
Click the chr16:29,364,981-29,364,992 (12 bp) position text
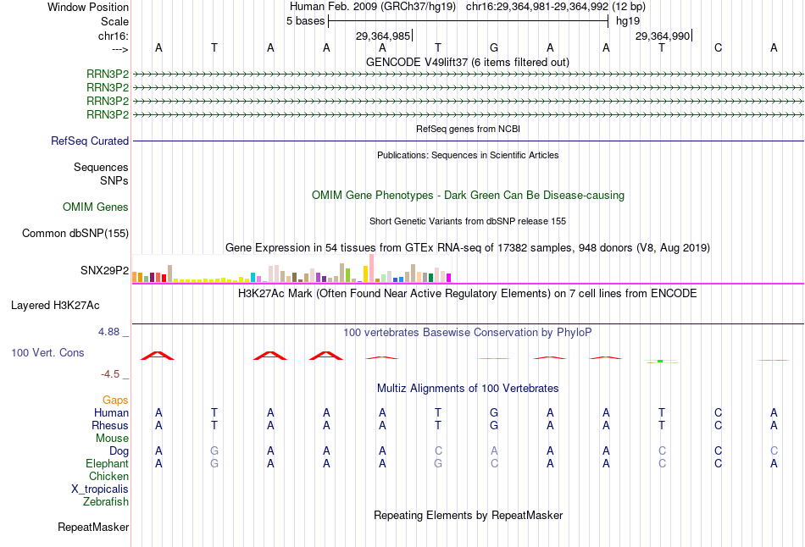[556, 7]
